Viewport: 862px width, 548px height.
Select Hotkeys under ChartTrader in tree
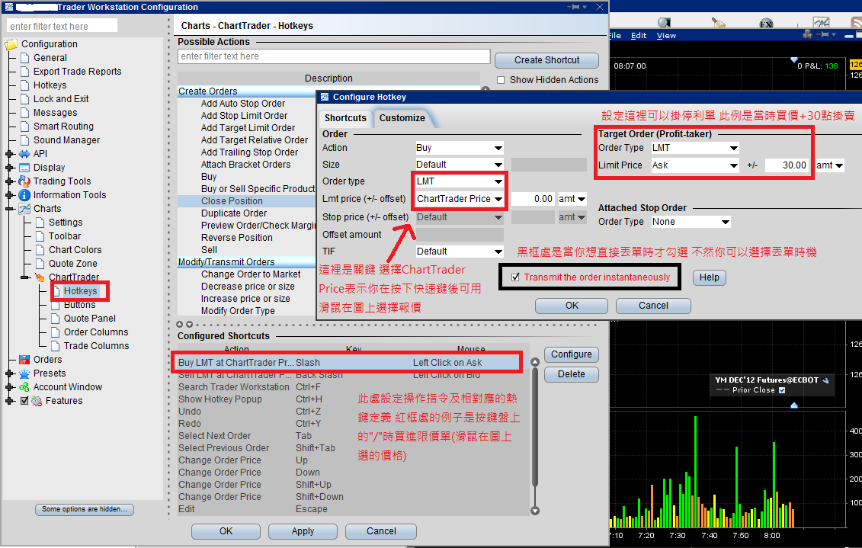click(80, 290)
